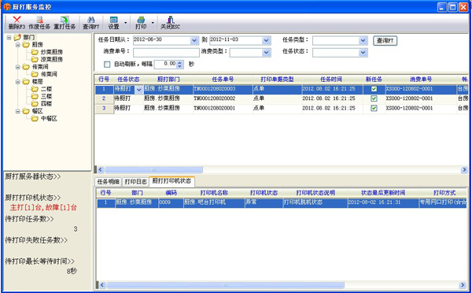472x293 pixels.
Task: Click the folder icon of 四楼
Action: (x=35, y=103)
